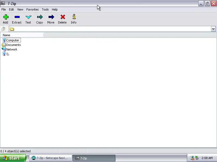
Task: Click the Windows start button
Action: point(13,158)
